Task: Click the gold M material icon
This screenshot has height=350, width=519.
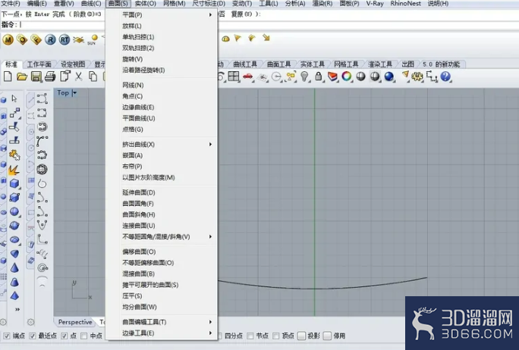Action: tap(8, 40)
